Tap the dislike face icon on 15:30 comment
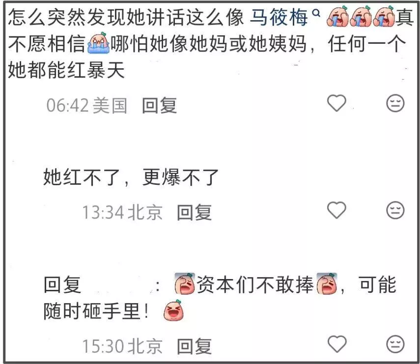This screenshot has width=420, height=364. 395,344
